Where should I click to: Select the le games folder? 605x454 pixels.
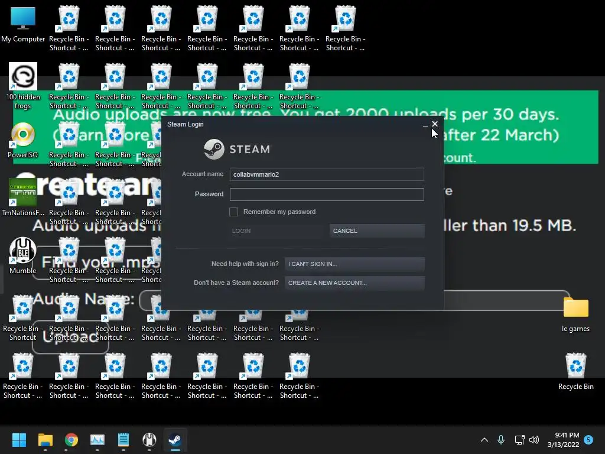point(575,314)
